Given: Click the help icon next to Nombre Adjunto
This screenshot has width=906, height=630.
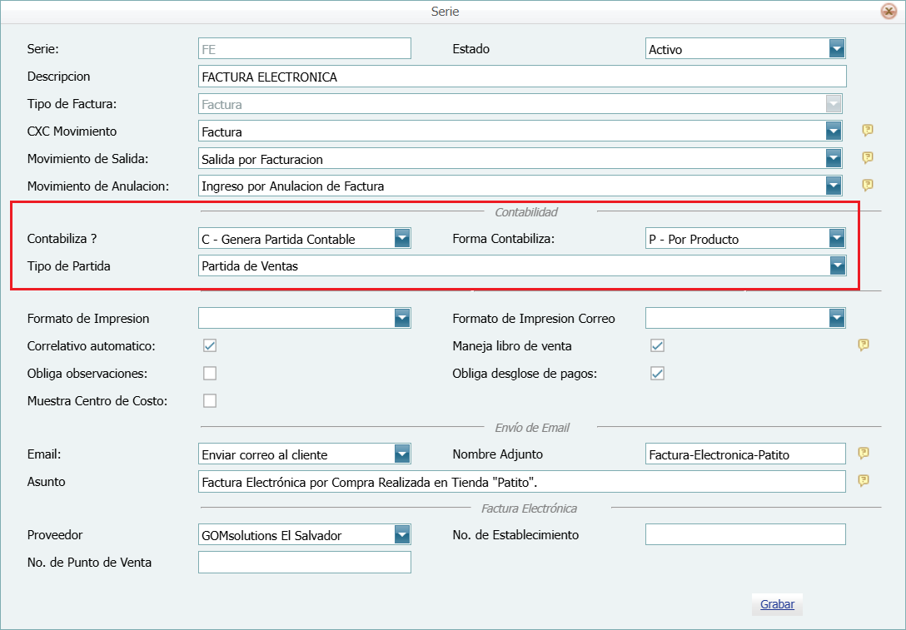Looking at the screenshot, I should click(864, 454).
